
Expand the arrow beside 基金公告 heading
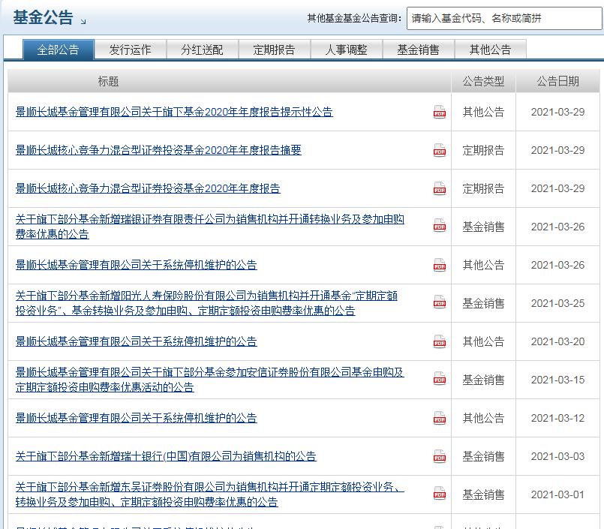point(83,21)
